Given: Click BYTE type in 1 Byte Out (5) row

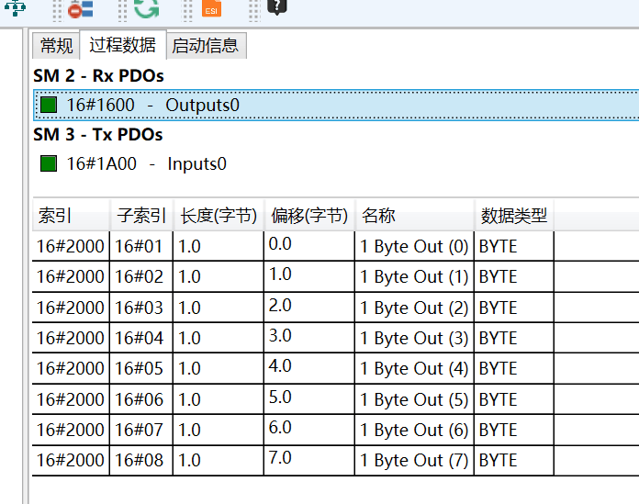Looking at the screenshot, I should 499,399.
